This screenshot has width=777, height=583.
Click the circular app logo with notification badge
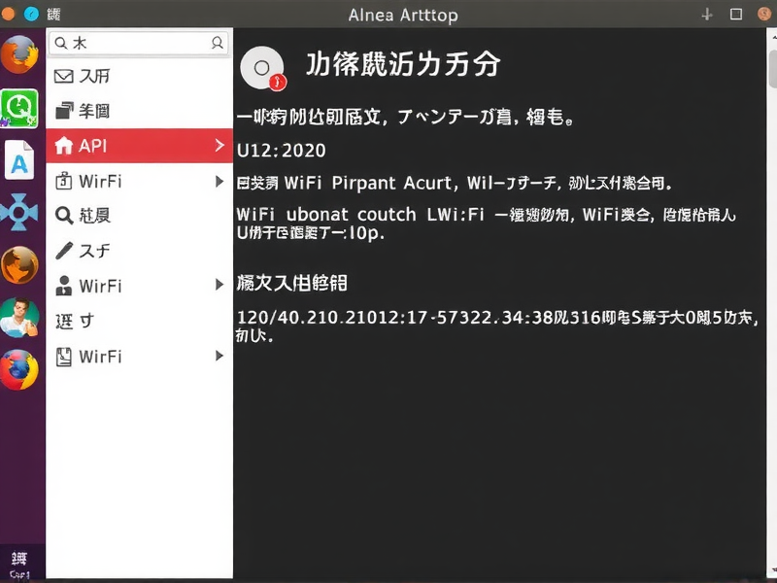[261, 66]
